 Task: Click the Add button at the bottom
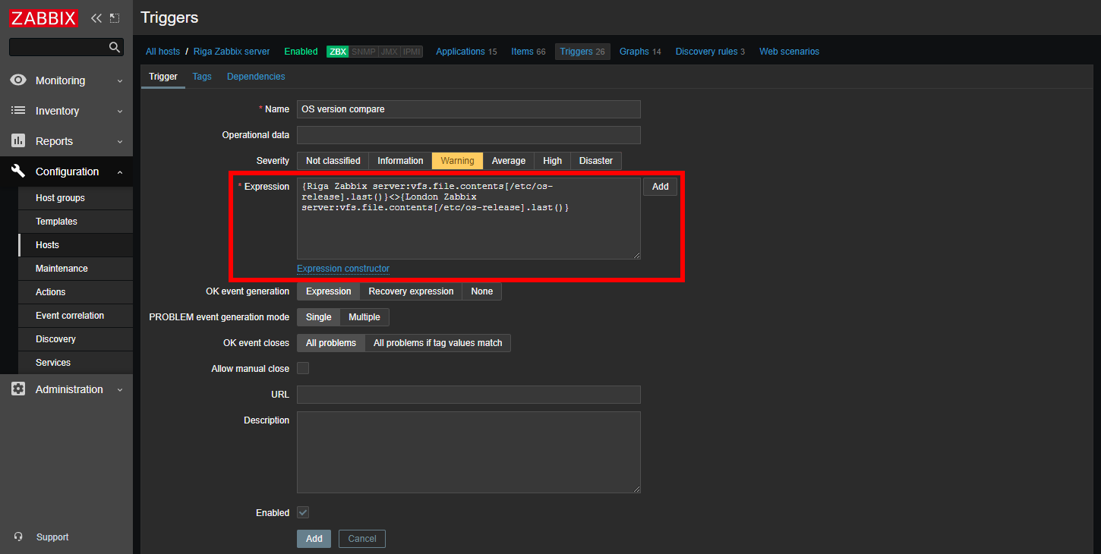click(314, 538)
